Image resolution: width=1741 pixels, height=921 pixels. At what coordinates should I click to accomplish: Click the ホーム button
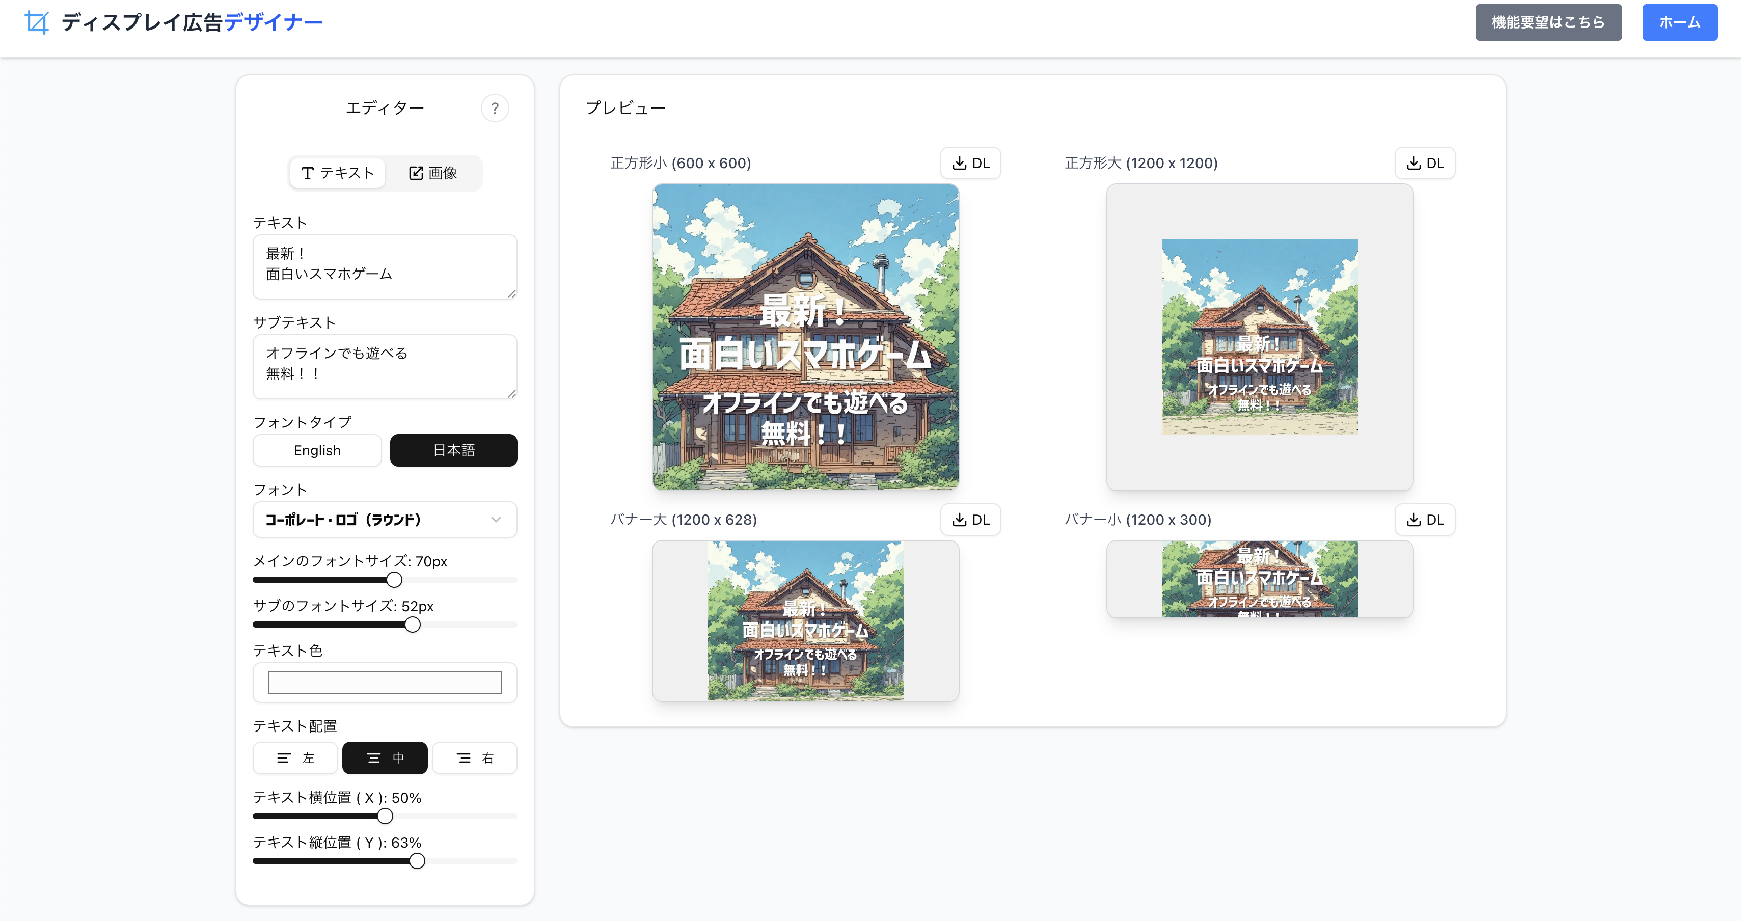(x=1679, y=22)
